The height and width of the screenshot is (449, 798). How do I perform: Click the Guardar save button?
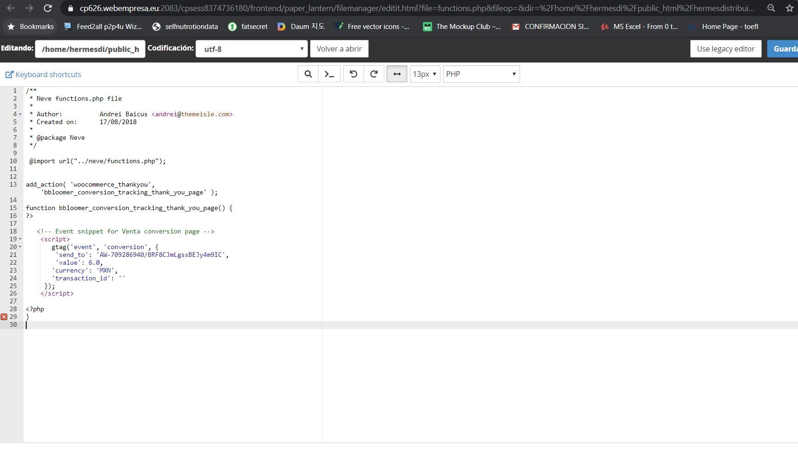(x=783, y=49)
